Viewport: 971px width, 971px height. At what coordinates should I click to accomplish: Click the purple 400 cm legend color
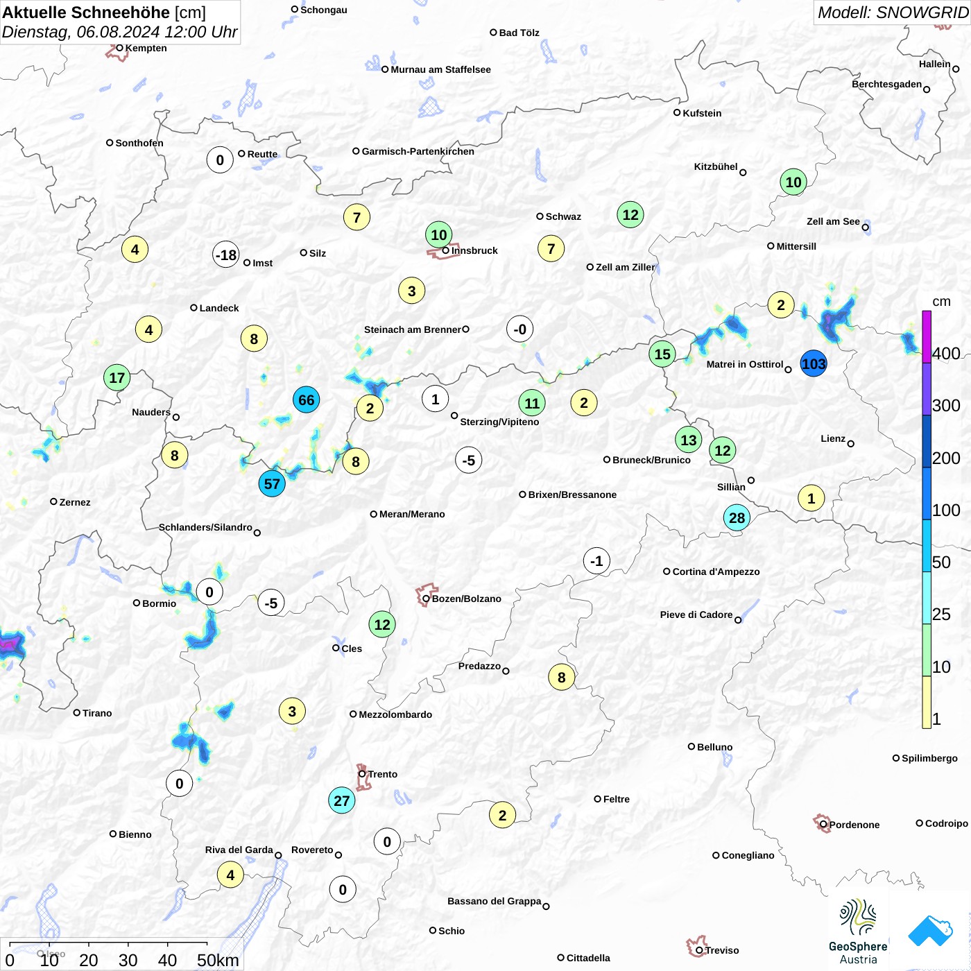[927, 336]
